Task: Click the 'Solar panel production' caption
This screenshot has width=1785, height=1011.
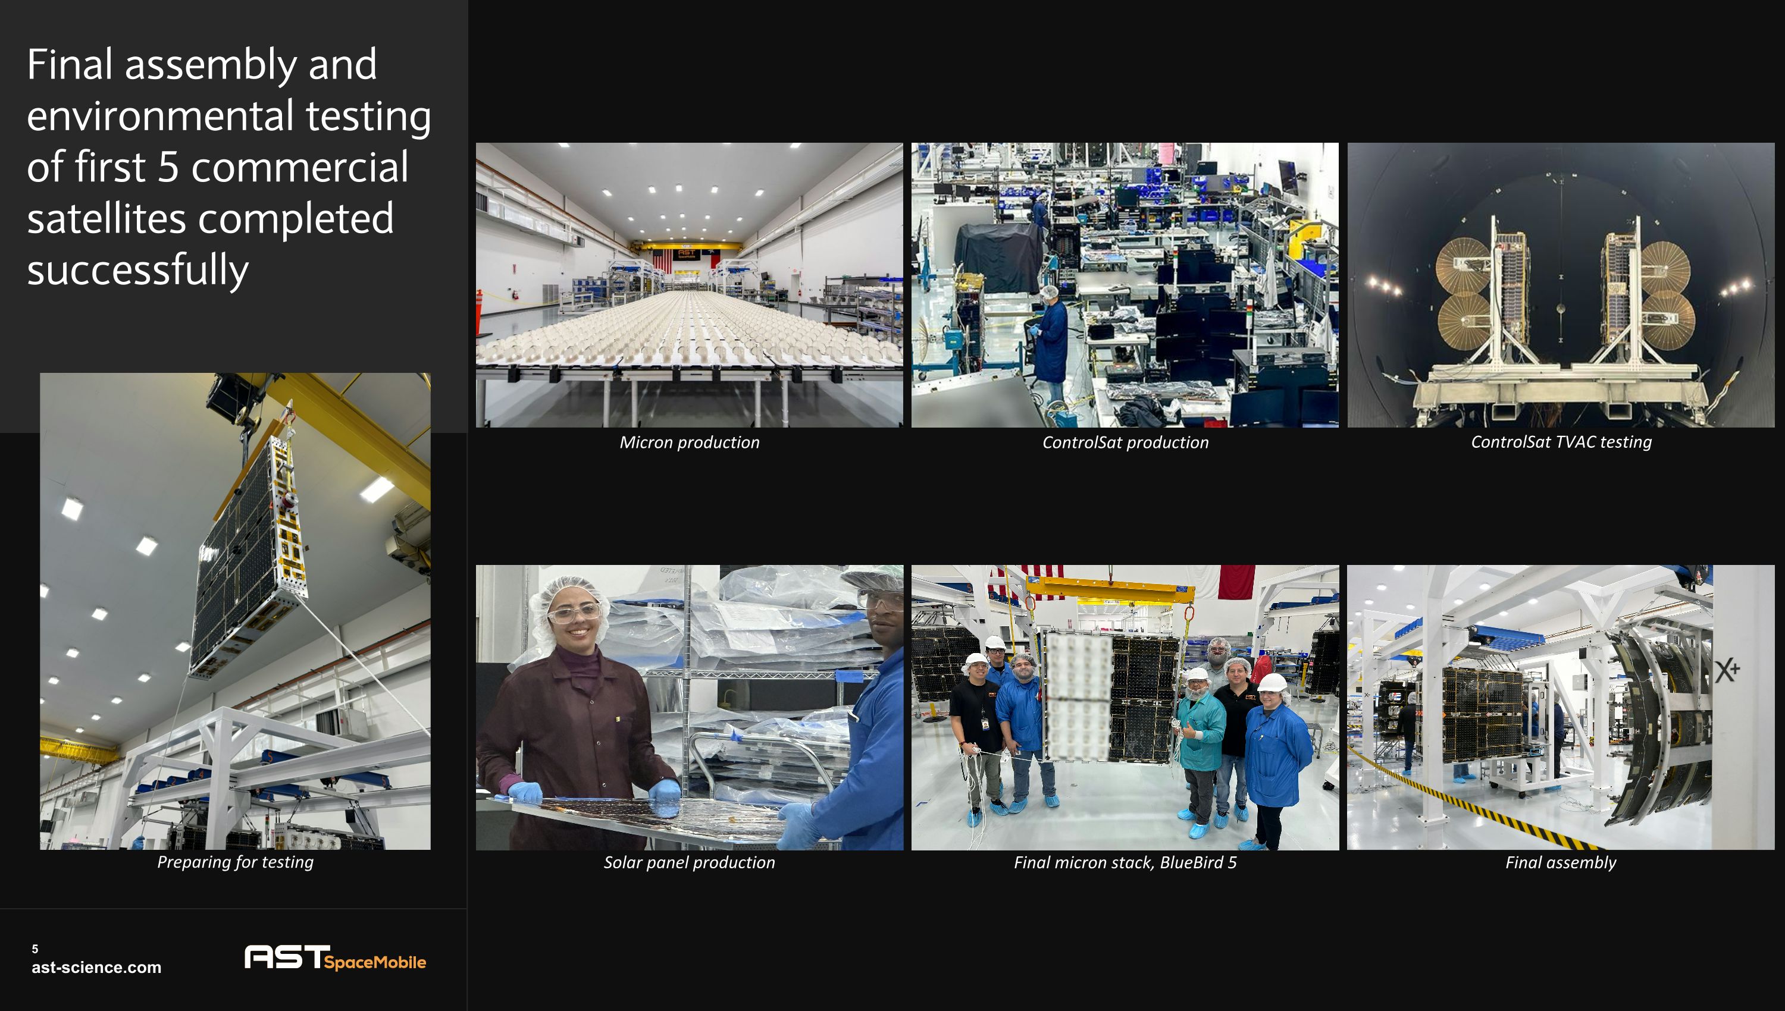Action: pos(689,862)
